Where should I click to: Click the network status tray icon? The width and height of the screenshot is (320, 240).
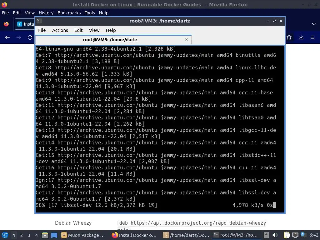[x=295, y=235]
